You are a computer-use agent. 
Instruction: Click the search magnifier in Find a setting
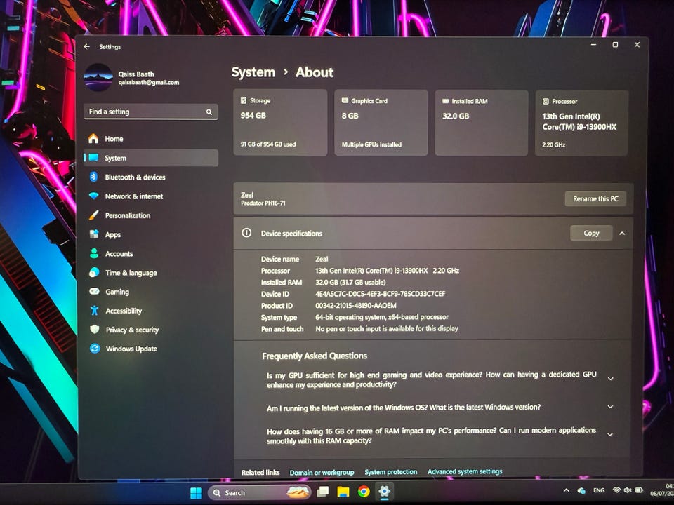click(x=209, y=112)
